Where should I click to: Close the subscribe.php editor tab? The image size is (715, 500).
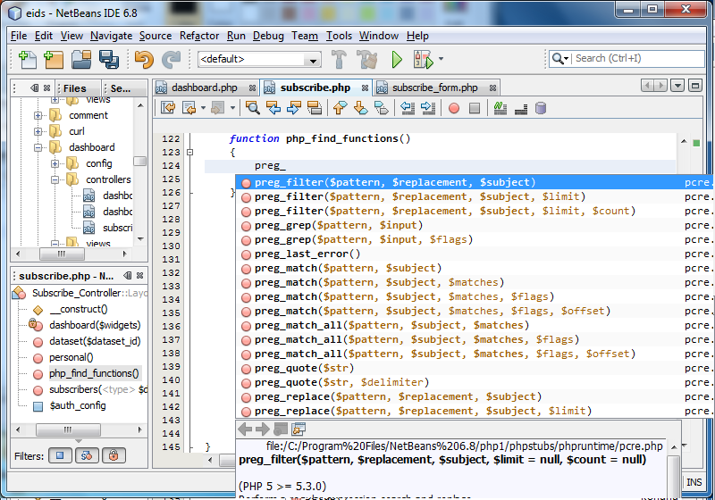click(x=365, y=87)
